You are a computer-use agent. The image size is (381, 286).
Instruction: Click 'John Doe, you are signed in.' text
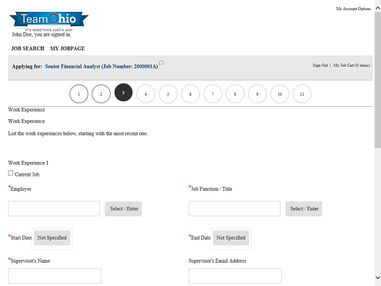(42, 35)
